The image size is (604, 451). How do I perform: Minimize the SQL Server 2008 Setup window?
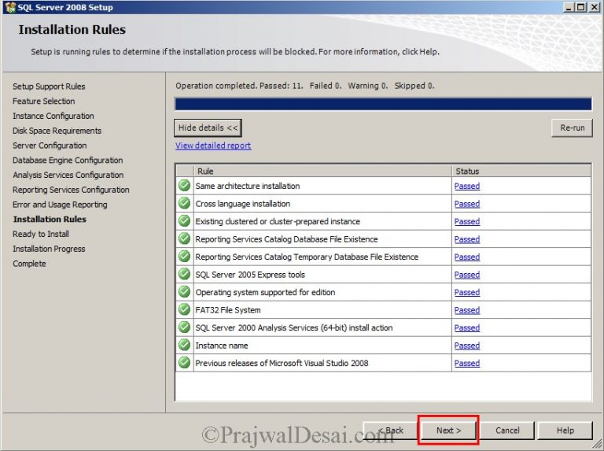click(x=569, y=7)
